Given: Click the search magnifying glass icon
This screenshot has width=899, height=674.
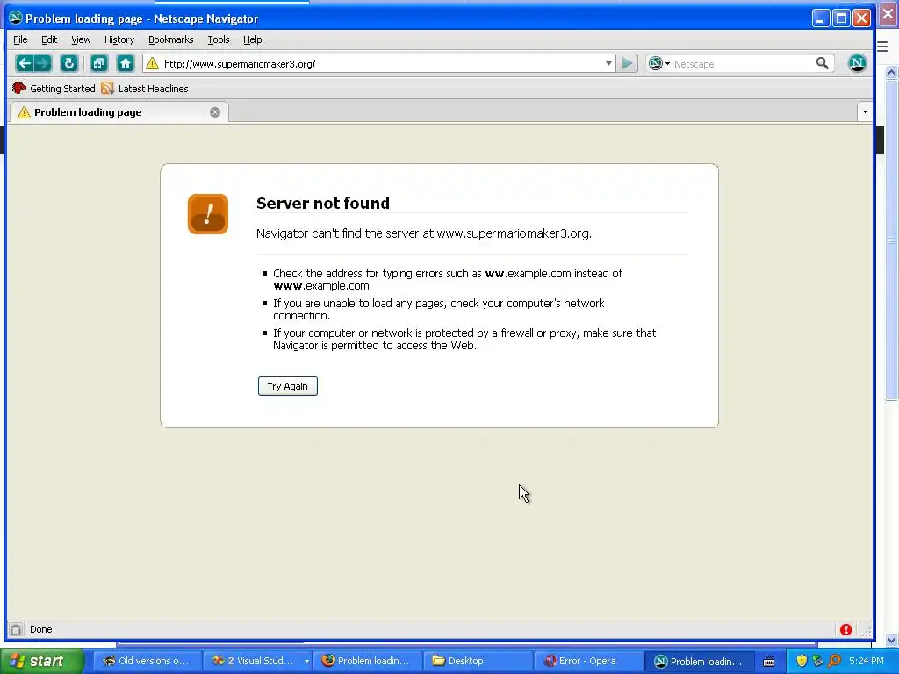Looking at the screenshot, I should pyautogui.click(x=822, y=63).
